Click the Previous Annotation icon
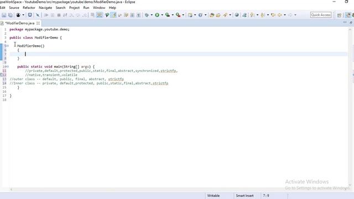Screen dimensions: 354x199 (263, 15)
